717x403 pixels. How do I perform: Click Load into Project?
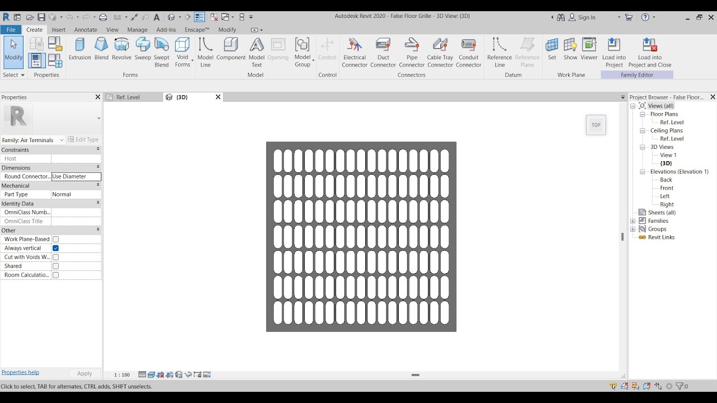point(614,52)
